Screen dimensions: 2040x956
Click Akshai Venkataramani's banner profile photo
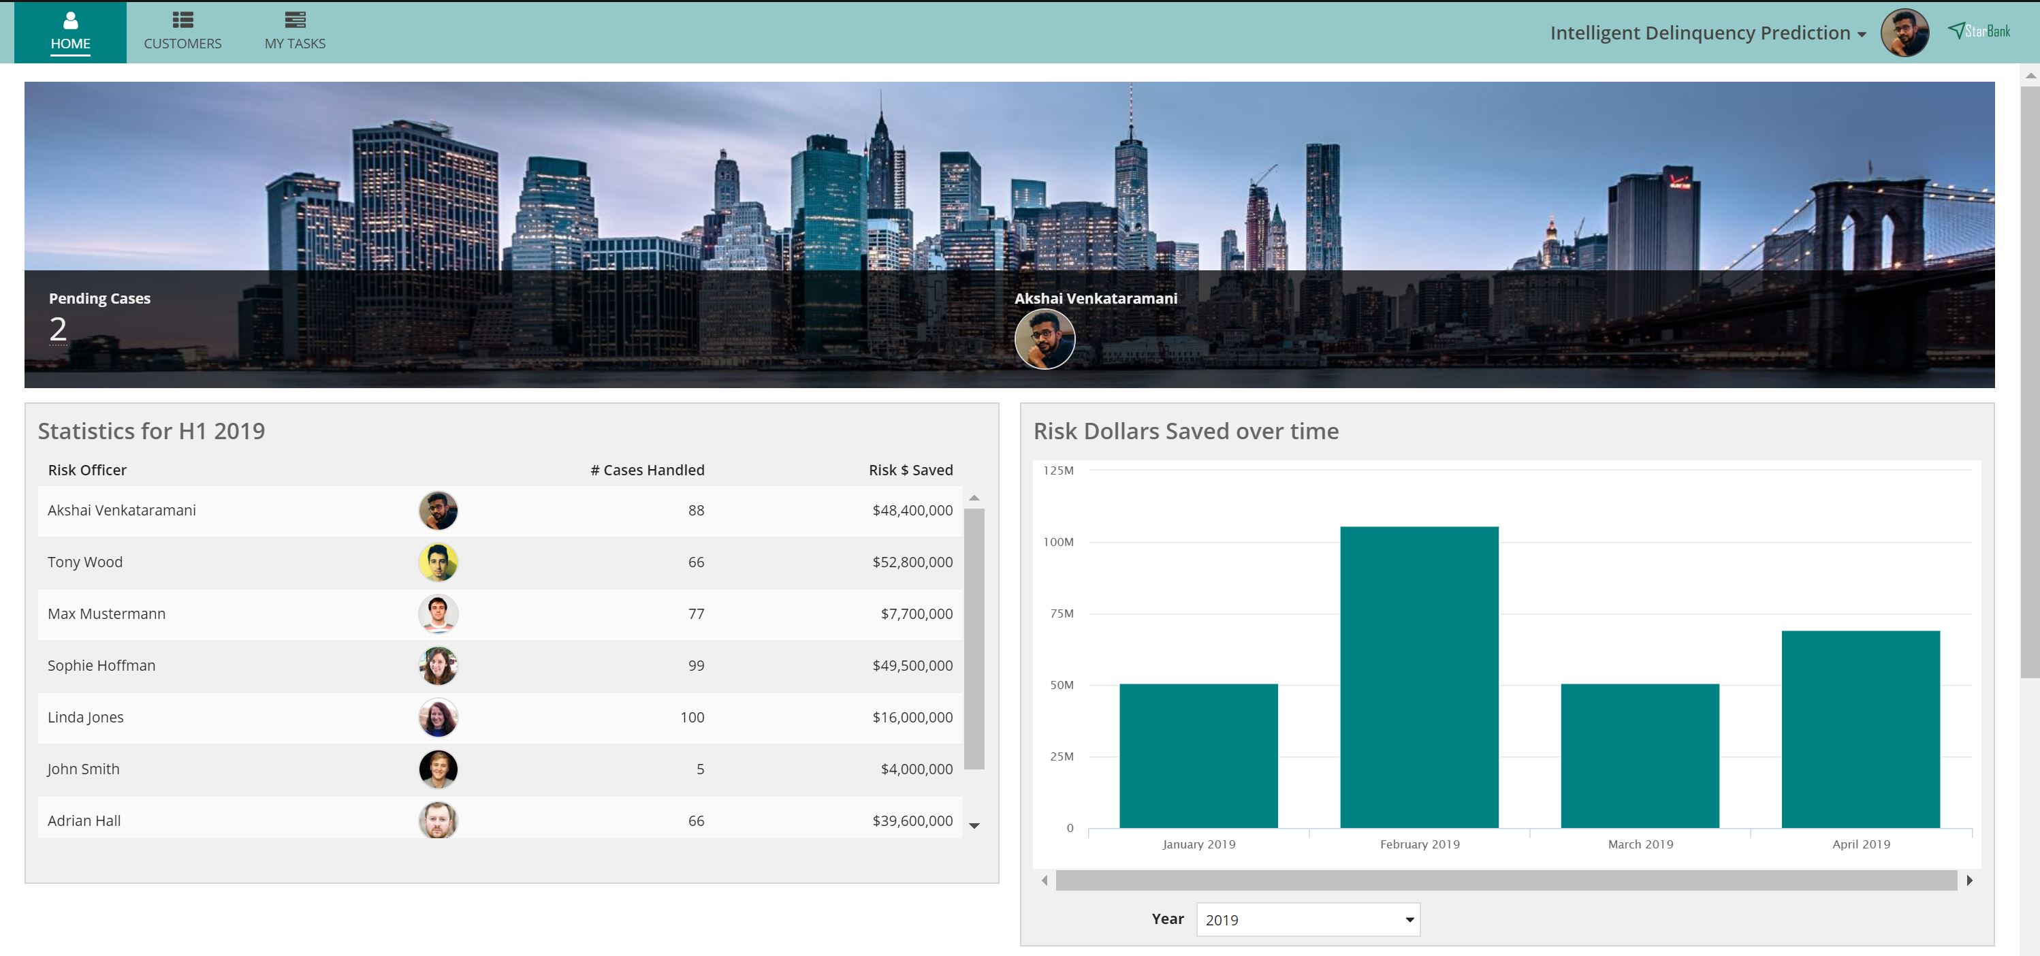(1044, 339)
